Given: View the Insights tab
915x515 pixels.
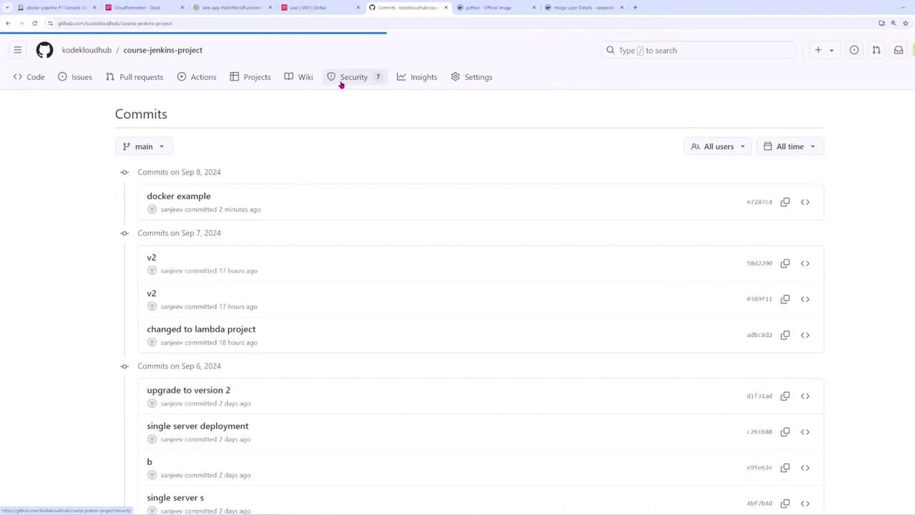Looking at the screenshot, I should click(x=417, y=77).
